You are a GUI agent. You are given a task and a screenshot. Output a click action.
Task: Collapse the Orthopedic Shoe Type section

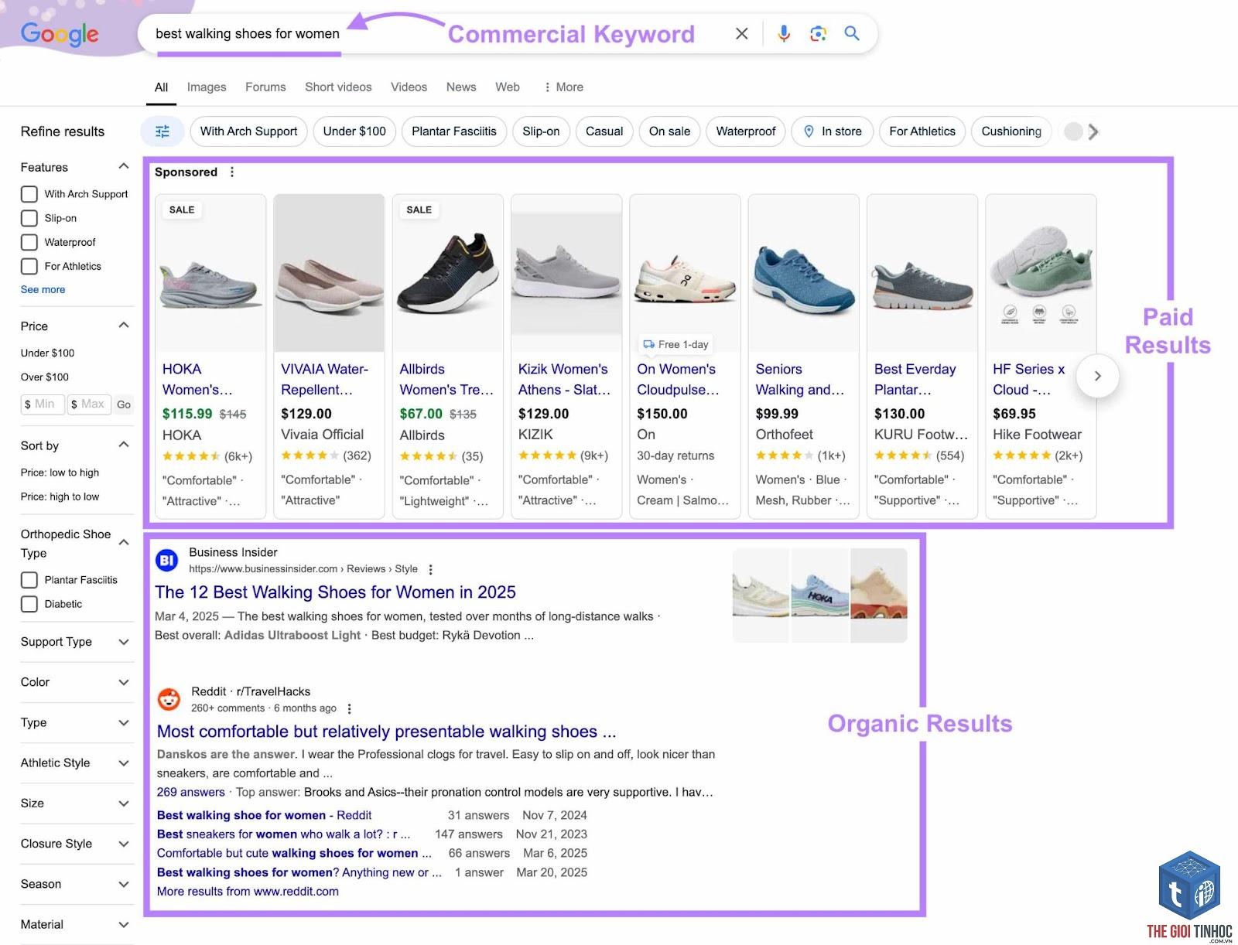pos(123,543)
